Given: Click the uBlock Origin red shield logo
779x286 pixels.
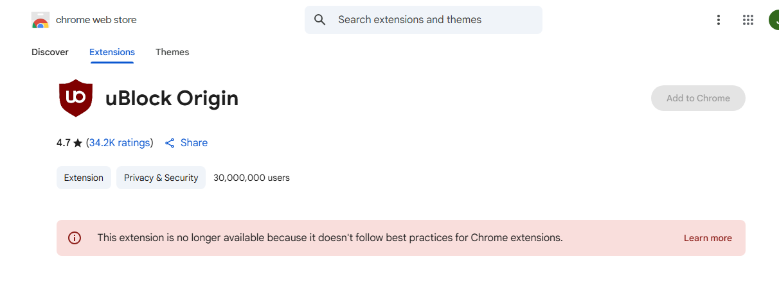Looking at the screenshot, I should click(76, 98).
